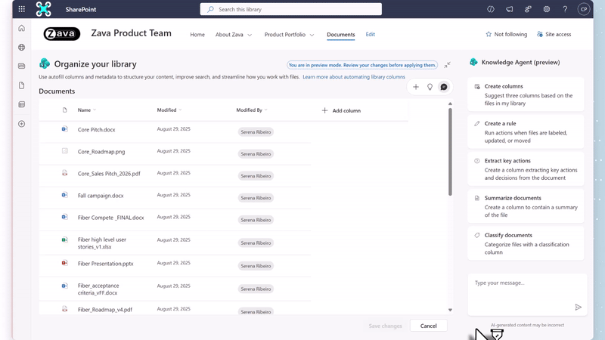Screen dimensions: 605x340
Task: Click the Core_Roadmap.png image file icon
Action: coord(64,151)
